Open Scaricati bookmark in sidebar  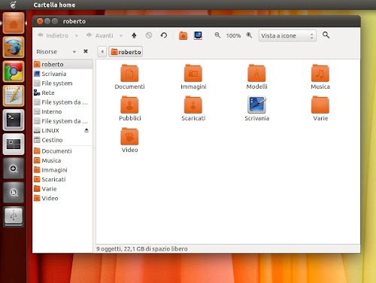coord(62,179)
